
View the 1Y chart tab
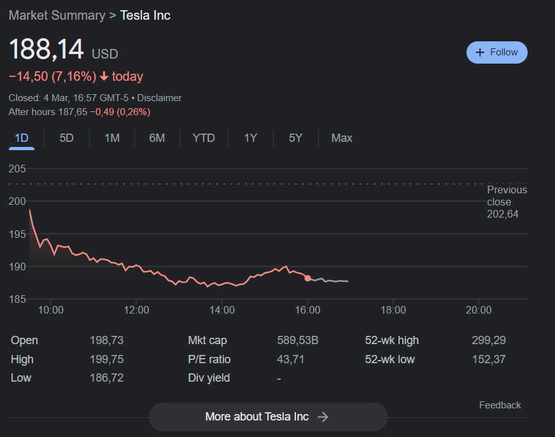tap(251, 138)
